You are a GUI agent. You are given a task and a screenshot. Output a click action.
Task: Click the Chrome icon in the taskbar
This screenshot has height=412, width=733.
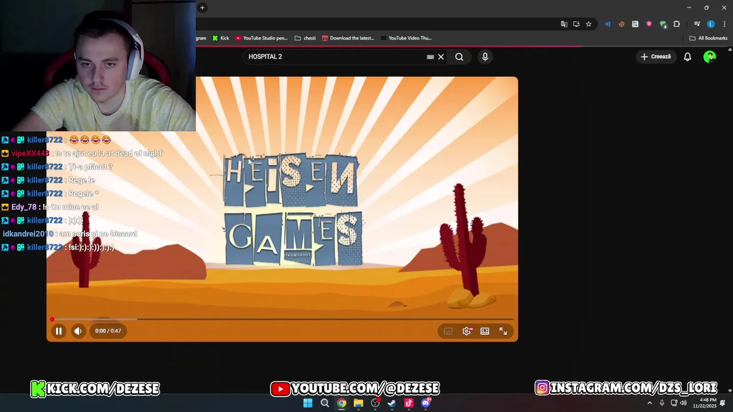tap(341, 403)
